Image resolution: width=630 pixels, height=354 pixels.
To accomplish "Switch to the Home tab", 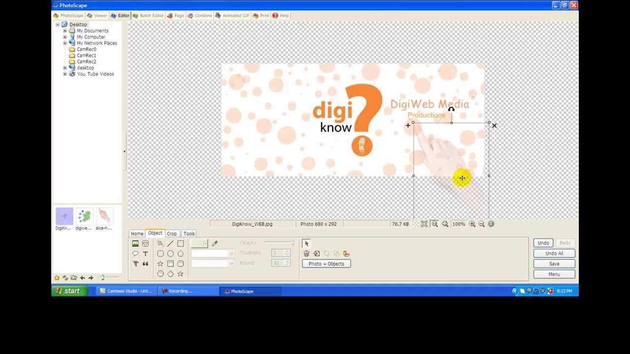I will point(137,234).
